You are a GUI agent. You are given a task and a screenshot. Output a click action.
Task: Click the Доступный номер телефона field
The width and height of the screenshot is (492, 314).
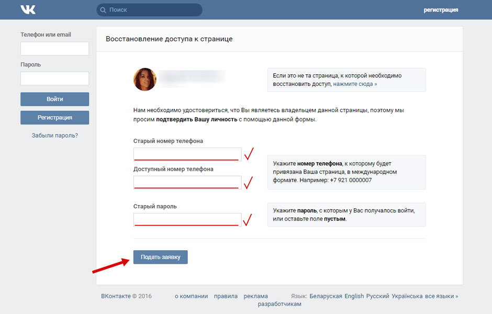(187, 182)
